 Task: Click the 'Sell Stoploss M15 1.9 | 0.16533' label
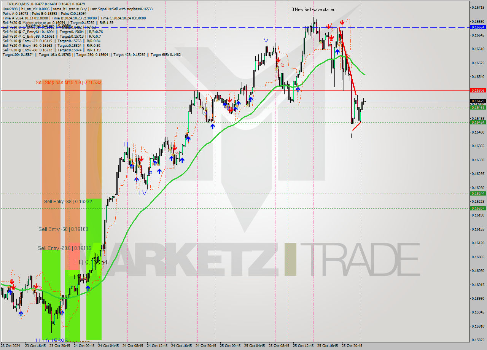tap(68, 82)
